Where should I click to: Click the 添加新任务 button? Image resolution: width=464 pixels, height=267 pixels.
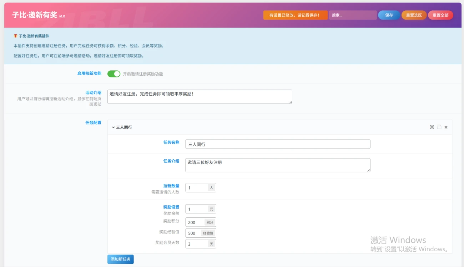[120, 259]
